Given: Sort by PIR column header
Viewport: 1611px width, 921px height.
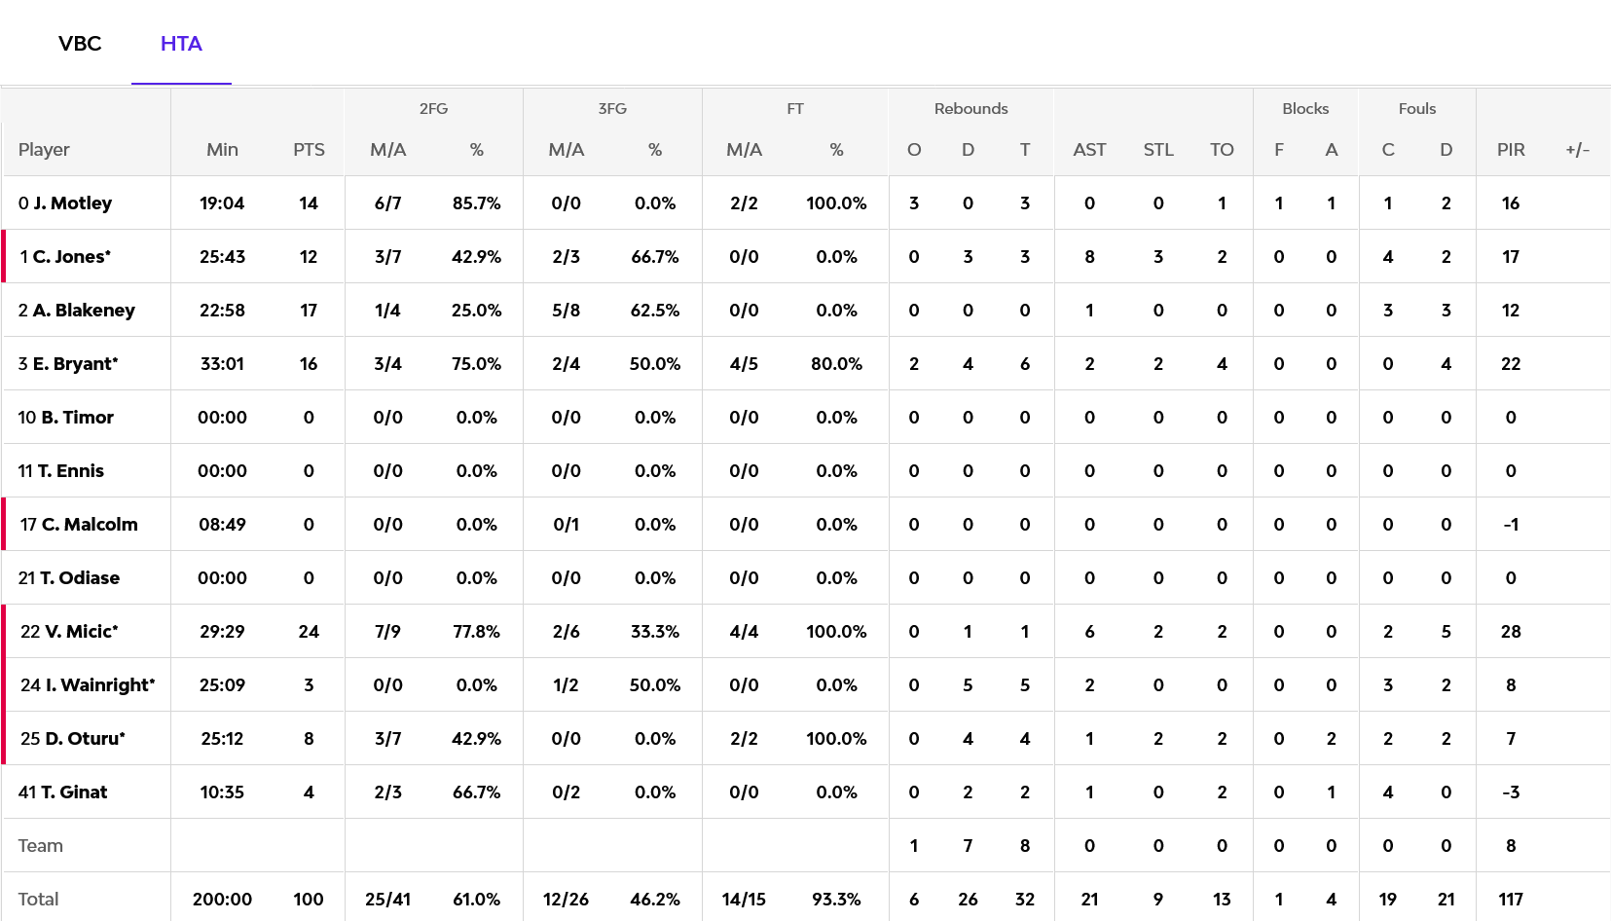Looking at the screenshot, I should (1511, 150).
